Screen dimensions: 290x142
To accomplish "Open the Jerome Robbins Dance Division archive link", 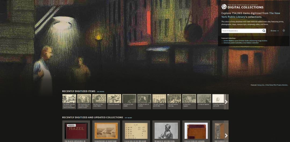I will [245, 41].
